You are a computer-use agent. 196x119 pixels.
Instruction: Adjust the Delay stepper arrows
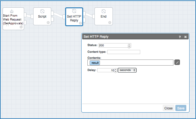[116, 70]
